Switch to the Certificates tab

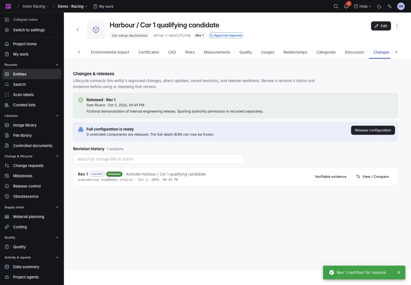[x=149, y=52]
